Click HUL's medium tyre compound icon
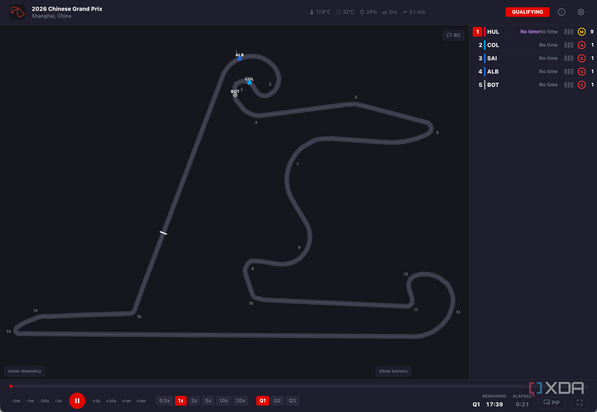 (x=581, y=32)
